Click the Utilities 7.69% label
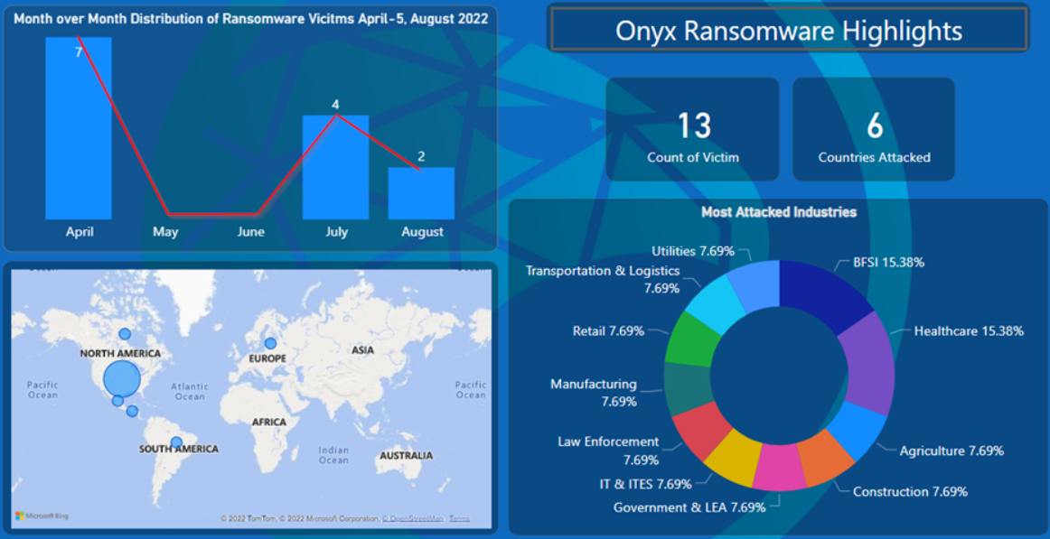The width and height of the screenshot is (1050, 539). 693,252
